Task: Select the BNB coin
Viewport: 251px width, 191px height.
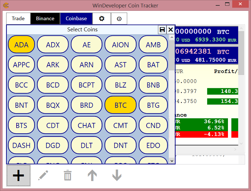Action: (x=153, y=85)
